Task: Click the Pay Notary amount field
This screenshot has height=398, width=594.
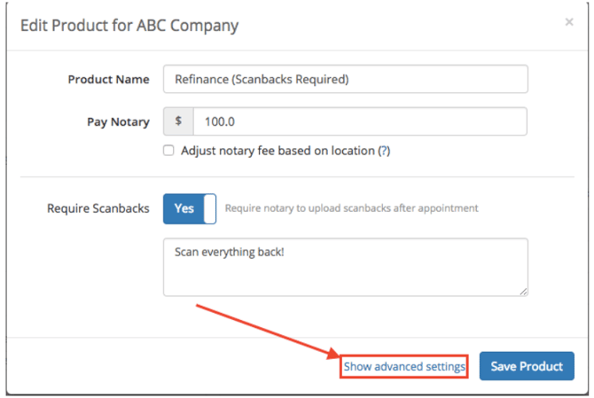Action: coord(359,121)
